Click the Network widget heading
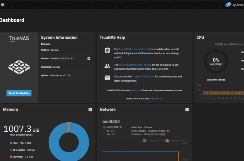 pyautogui.click(x=108, y=110)
